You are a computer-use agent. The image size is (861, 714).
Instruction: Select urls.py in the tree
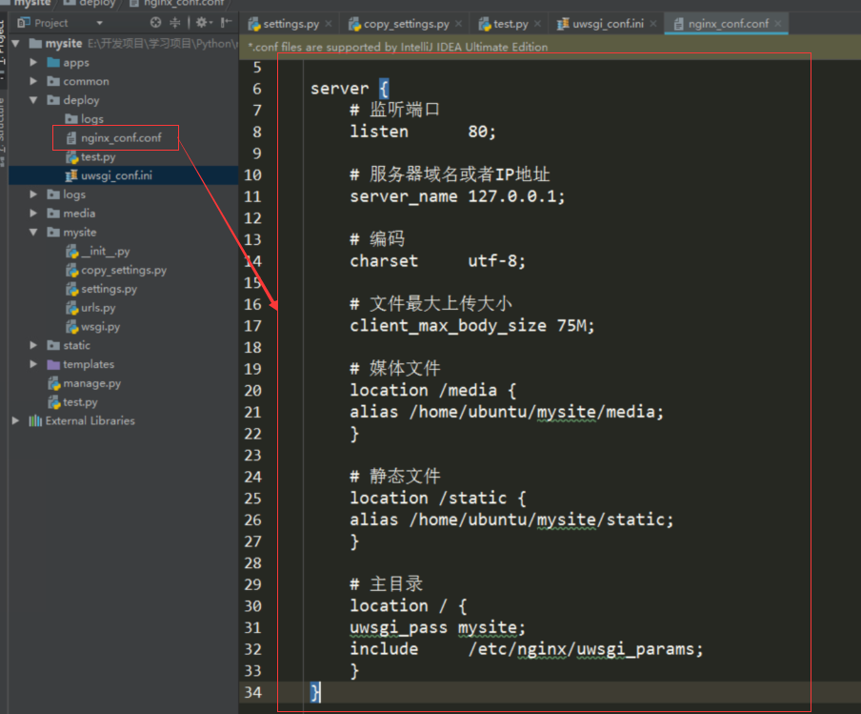[x=98, y=307]
